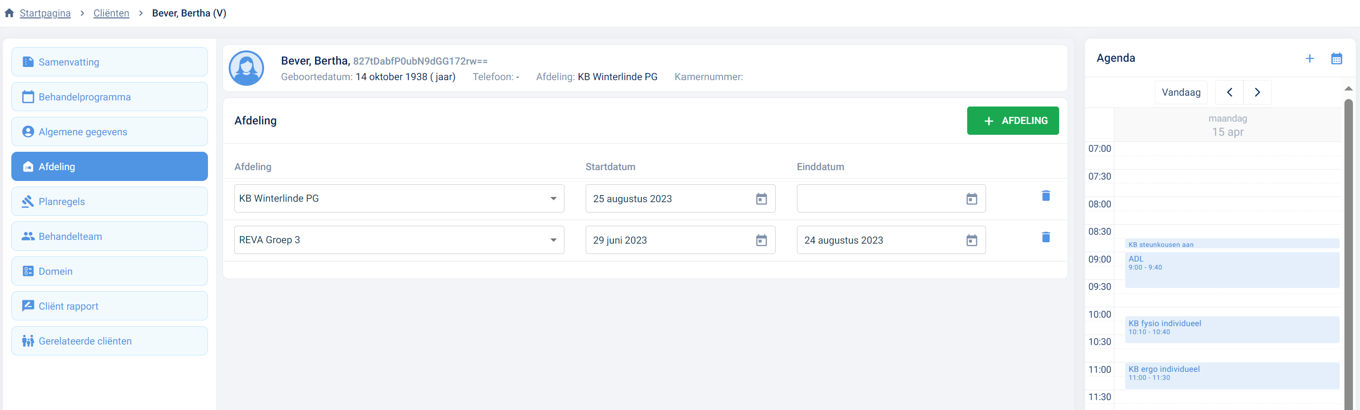The width and height of the screenshot is (1360, 410).
Task: Open the Behandelprogramma sidebar item
Action: coord(109,97)
